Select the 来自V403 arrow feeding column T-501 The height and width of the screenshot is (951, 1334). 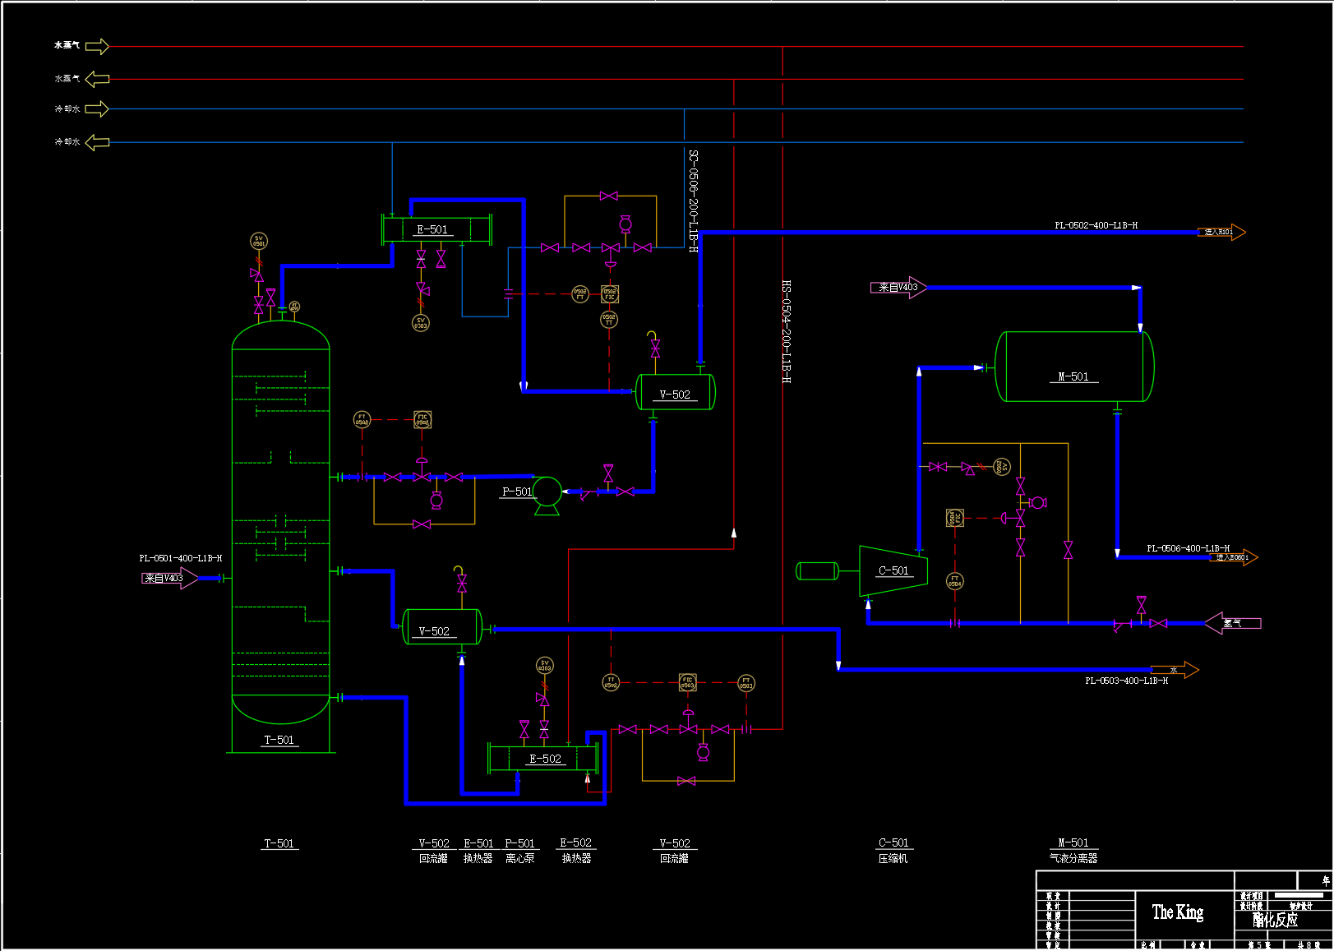click(x=168, y=579)
